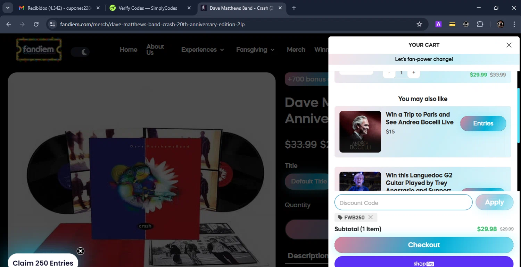521x267 pixels.
Task: Click the +700 bonus badge
Action: coord(306,79)
